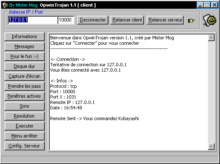Focus the IP address field 127.0.0.1
220x164 pixels.
pos(33,20)
